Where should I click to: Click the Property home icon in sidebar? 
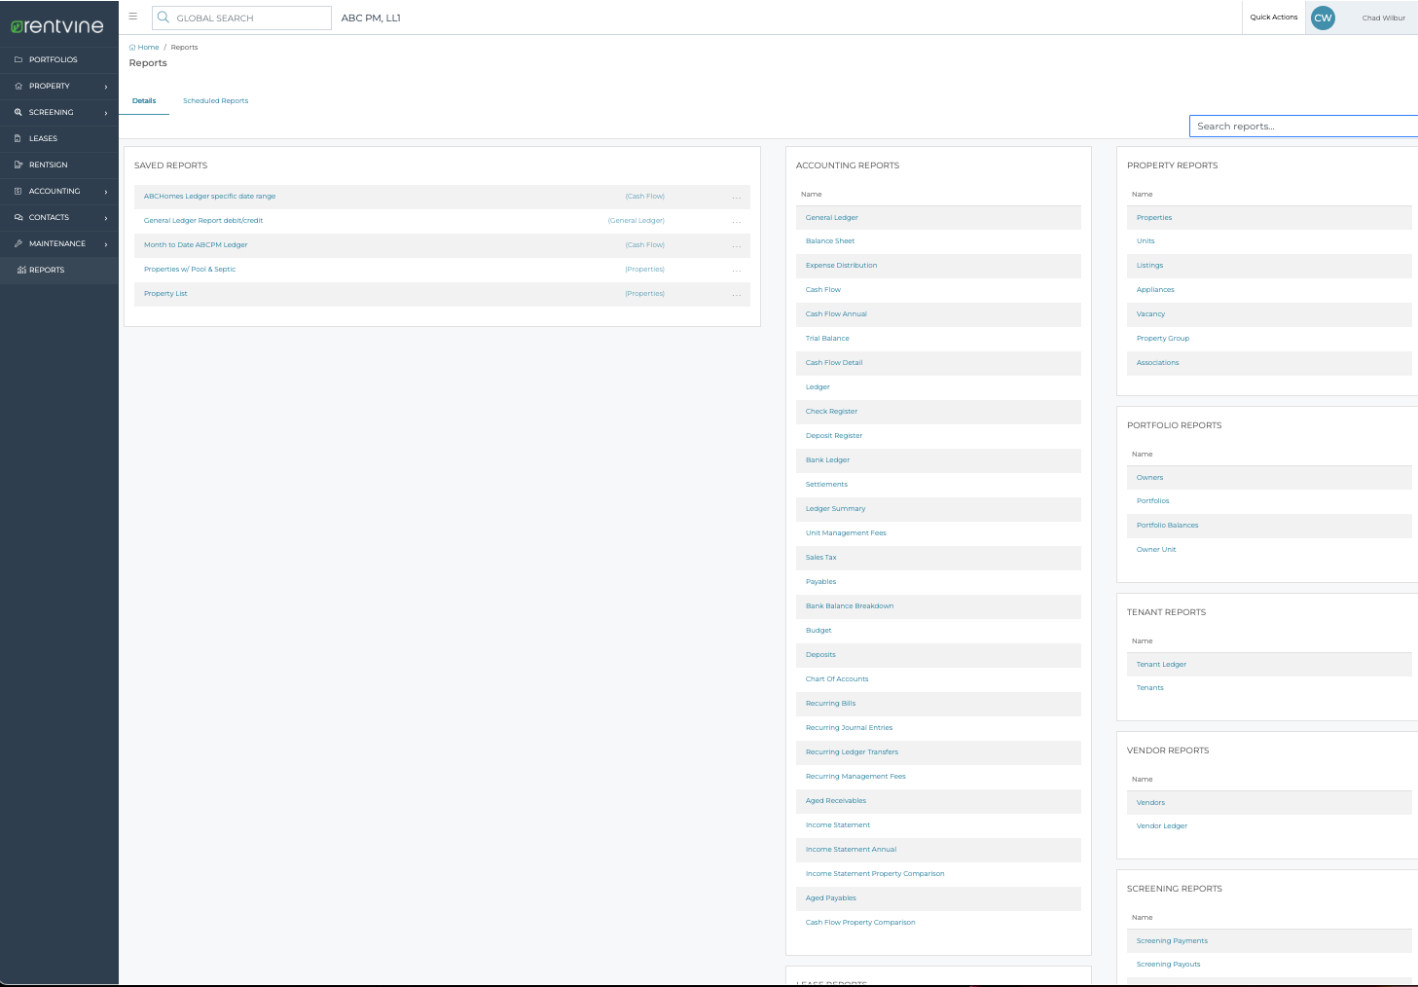point(18,86)
